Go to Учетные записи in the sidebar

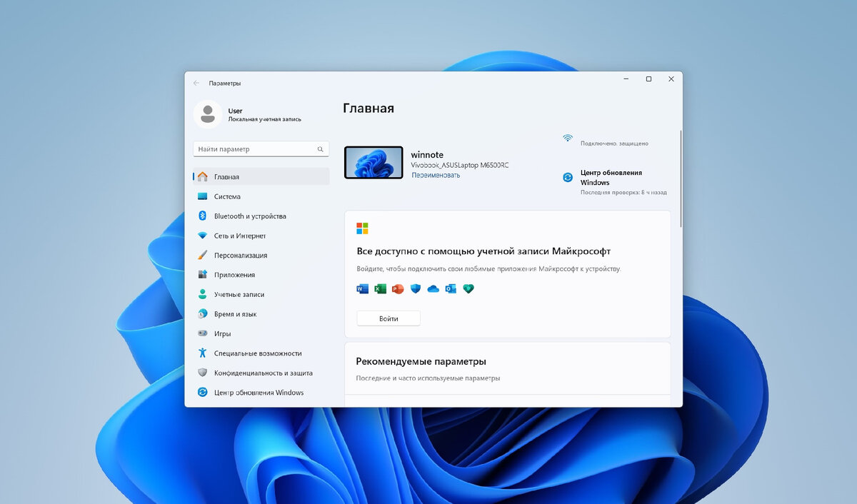(x=261, y=294)
